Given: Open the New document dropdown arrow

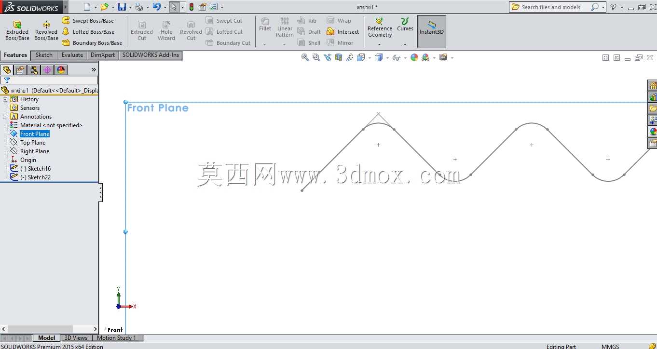Looking at the screenshot, I should [96, 7].
